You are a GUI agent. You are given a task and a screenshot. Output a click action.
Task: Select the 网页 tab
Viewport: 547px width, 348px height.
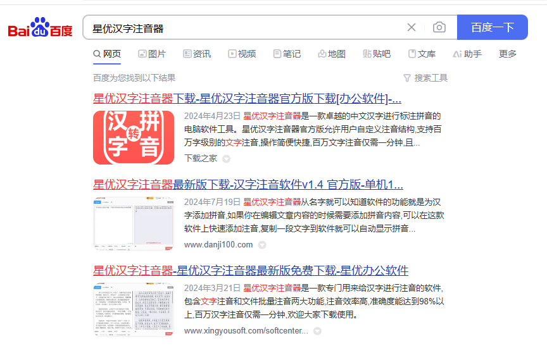[x=107, y=54]
